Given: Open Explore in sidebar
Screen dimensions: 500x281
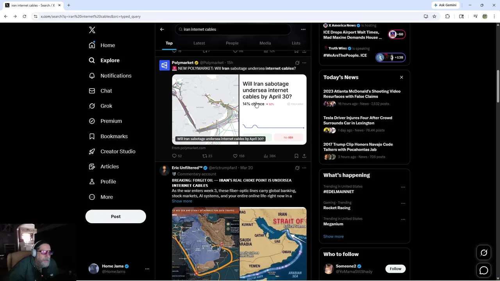Looking at the screenshot, I should [104, 60].
